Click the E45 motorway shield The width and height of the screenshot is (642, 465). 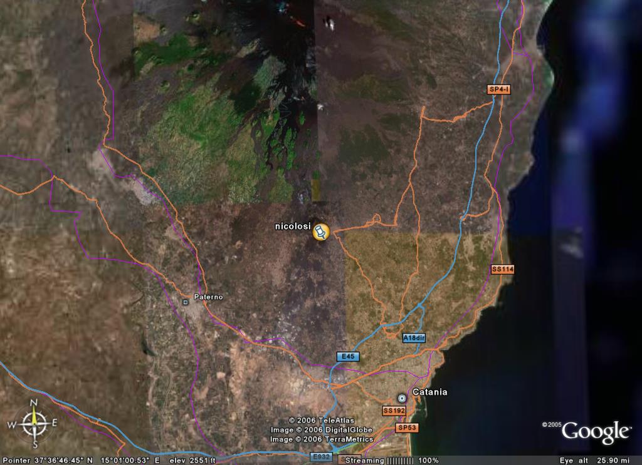[348, 356]
